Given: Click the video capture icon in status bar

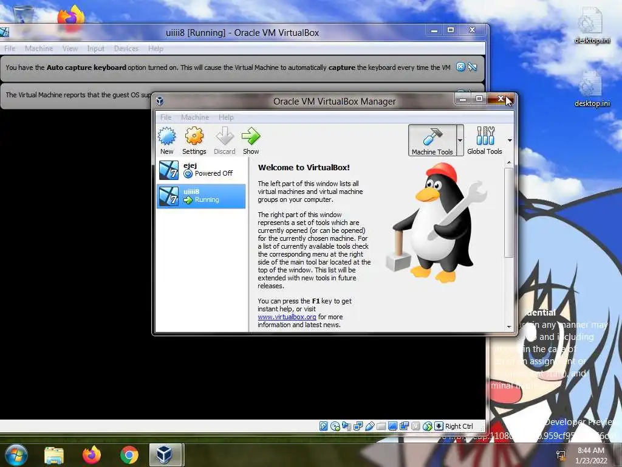Looking at the screenshot, I should pos(404,426).
